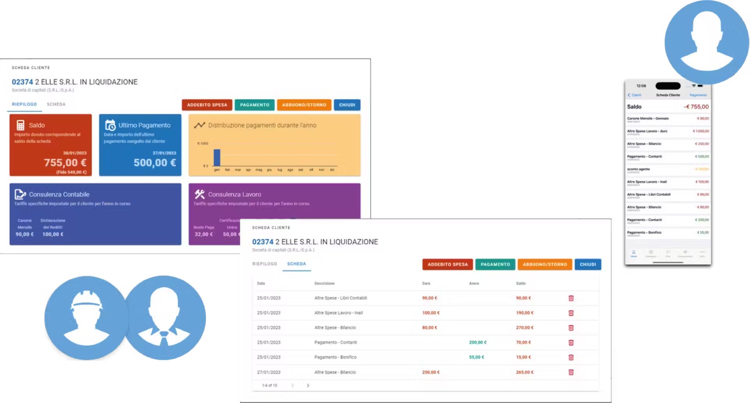Click Addebito Spesa button in the Riepilogo window
Image resolution: width=750 pixels, height=403 pixels.
click(207, 105)
